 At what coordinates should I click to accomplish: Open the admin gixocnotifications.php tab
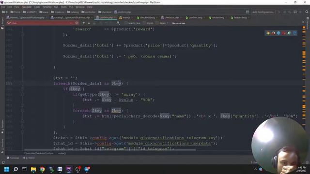point(27,17)
